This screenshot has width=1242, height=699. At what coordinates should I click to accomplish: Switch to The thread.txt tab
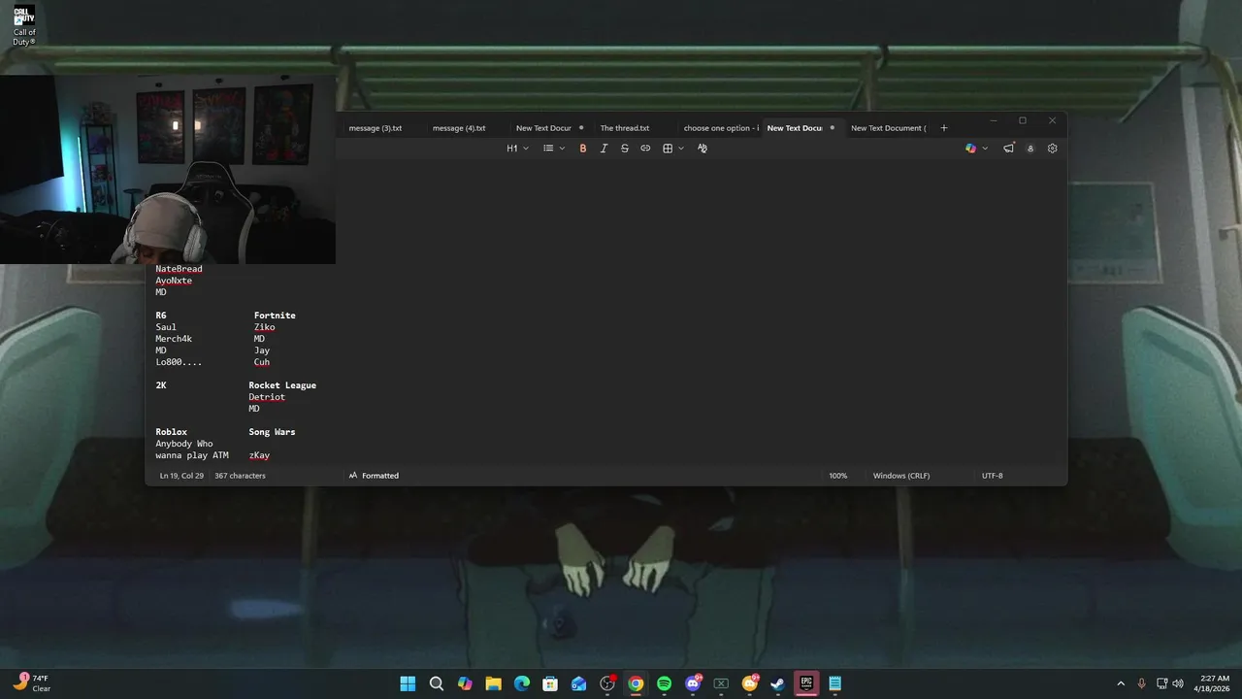click(x=625, y=128)
